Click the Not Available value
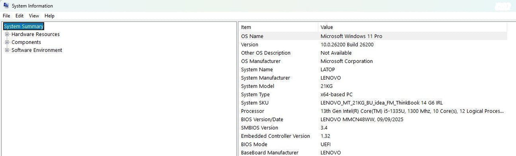The image size is (516, 156). 336,53
